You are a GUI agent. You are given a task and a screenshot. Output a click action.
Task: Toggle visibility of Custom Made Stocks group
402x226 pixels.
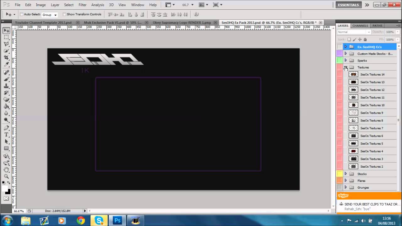pyautogui.click(x=340, y=54)
